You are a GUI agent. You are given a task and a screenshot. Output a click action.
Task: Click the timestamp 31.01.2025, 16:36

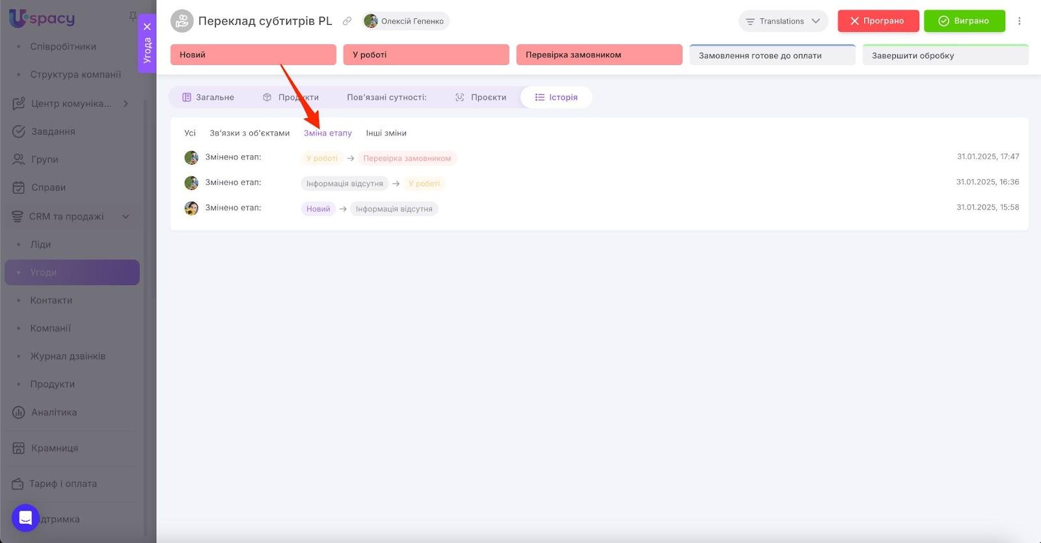[988, 182]
